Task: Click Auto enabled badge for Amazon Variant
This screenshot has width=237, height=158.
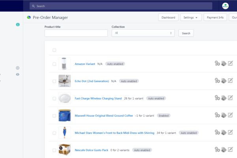Action: [115, 64]
